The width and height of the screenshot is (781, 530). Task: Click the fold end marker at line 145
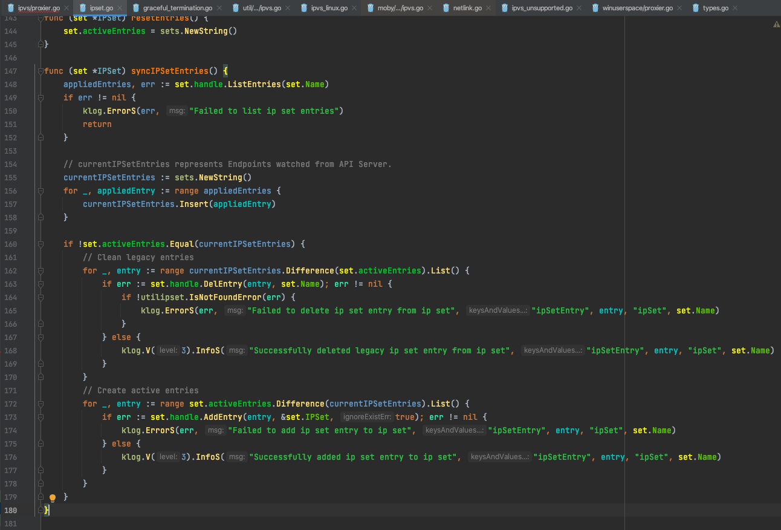coord(41,44)
